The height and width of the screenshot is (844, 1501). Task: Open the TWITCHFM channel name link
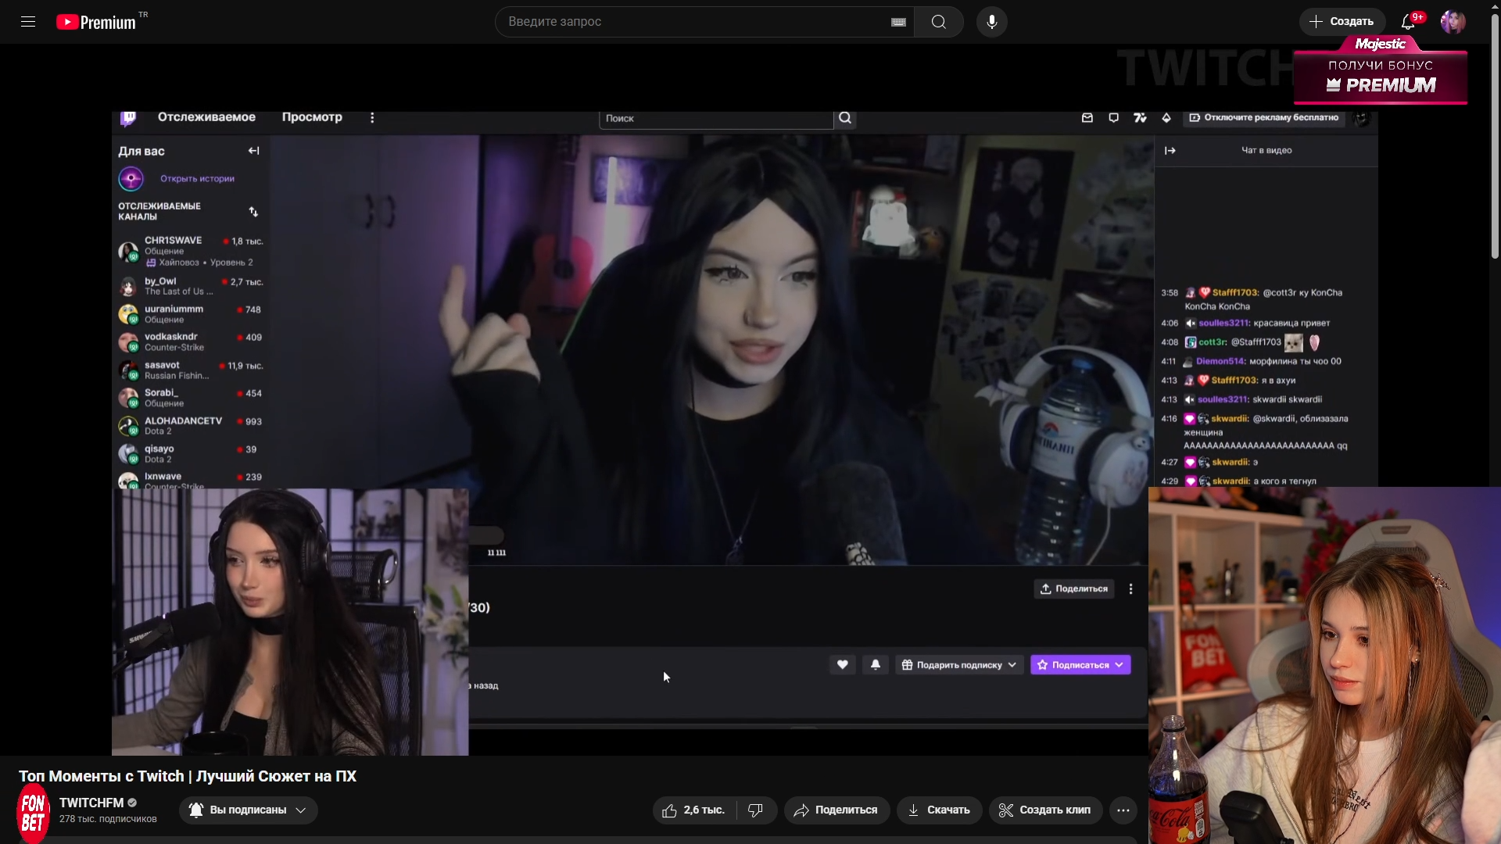coord(91,803)
